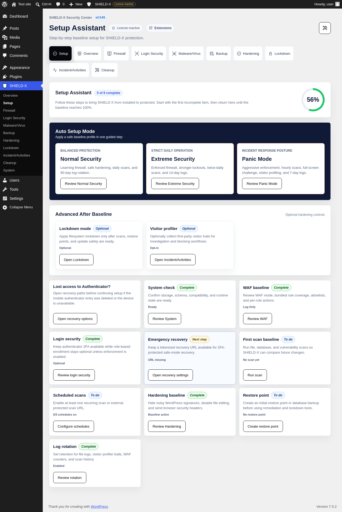This screenshot has height=512, width=342.
Task: Switch to the Overview tab
Action: pyautogui.click(x=88, y=54)
